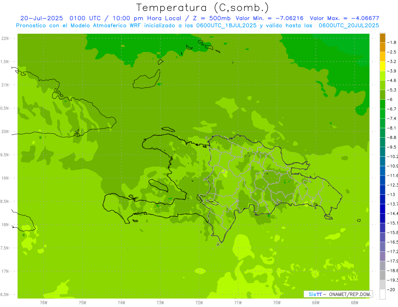The image size is (398, 307).
Task: Click the title "Temperatura (C,somb.)"
Action: (202, 8)
